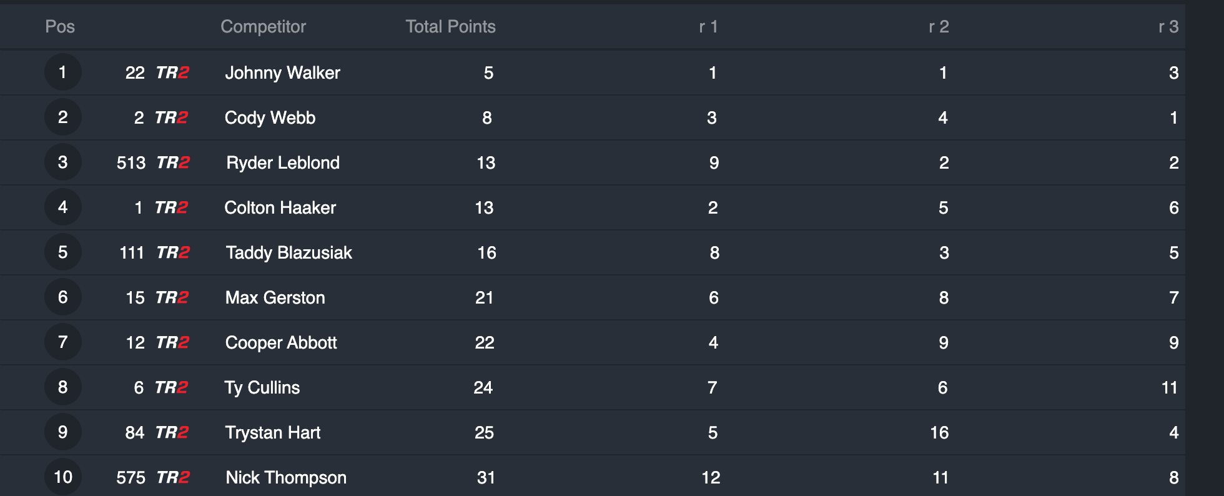Sort by the Total Points header
The height and width of the screenshot is (496, 1224).
(x=450, y=27)
